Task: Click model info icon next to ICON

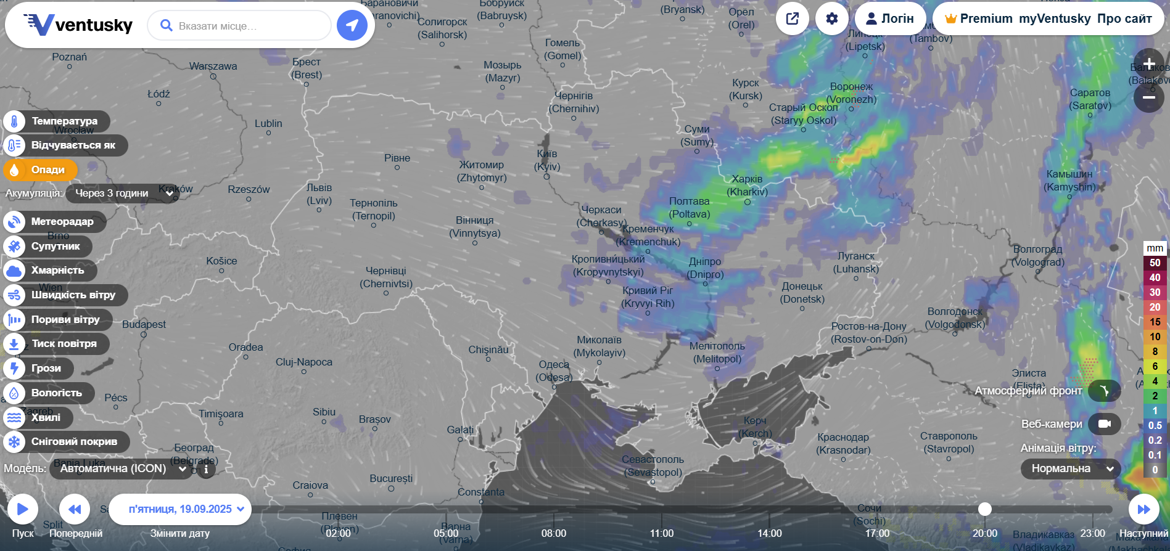Action: click(206, 469)
